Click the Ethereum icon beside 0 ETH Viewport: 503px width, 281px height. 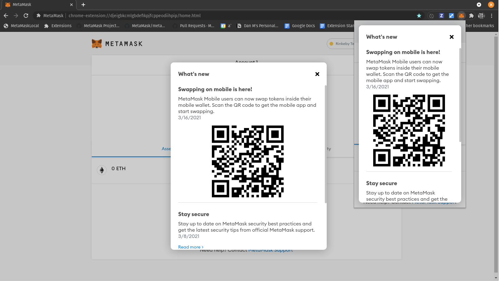[x=102, y=170]
